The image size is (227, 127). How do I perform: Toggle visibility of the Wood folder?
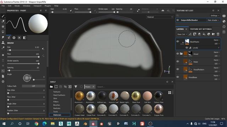pyautogui.click(x=178, y=54)
